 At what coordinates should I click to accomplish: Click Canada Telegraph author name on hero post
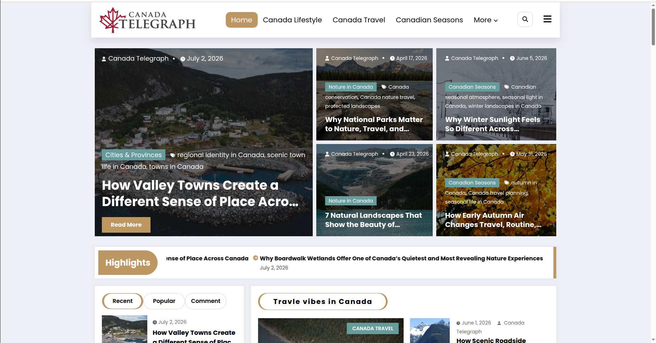(x=138, y=59)
